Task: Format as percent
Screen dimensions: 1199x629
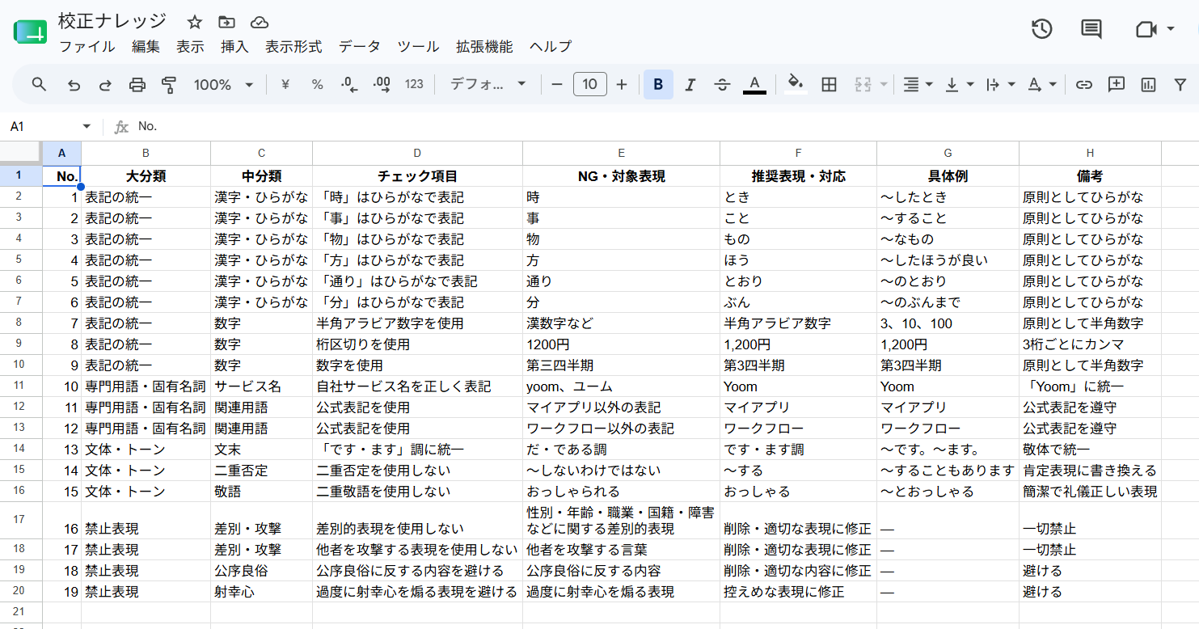Action: [x=317, y=84]
